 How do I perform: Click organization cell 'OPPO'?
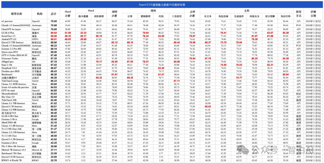point(35,39)
